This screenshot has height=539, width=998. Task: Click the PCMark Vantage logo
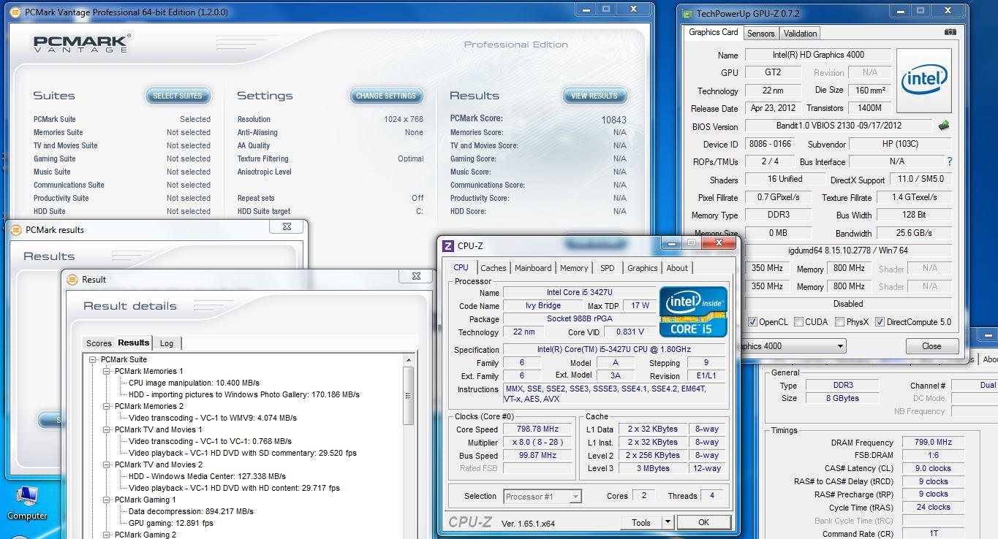pos(81,43)
